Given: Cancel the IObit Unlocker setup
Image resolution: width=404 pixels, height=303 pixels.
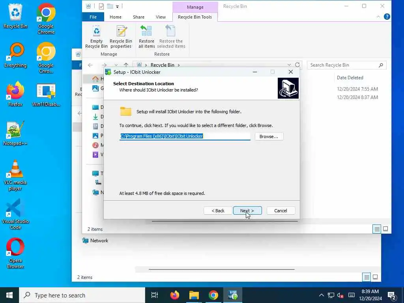Looking at the screenshot, I should tap(281, 211).
